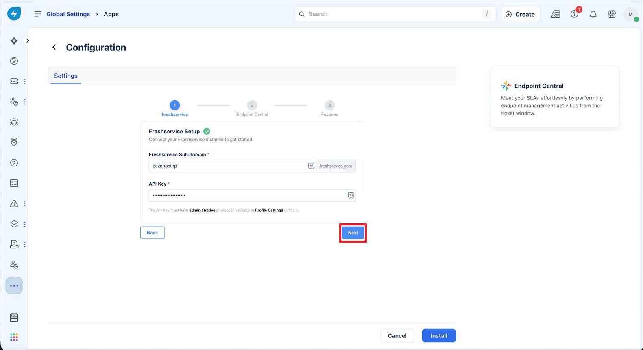The height and width of the screenshot is (350, 643).
Task: Select step 1 Freshservice
Action: point(175,108)
